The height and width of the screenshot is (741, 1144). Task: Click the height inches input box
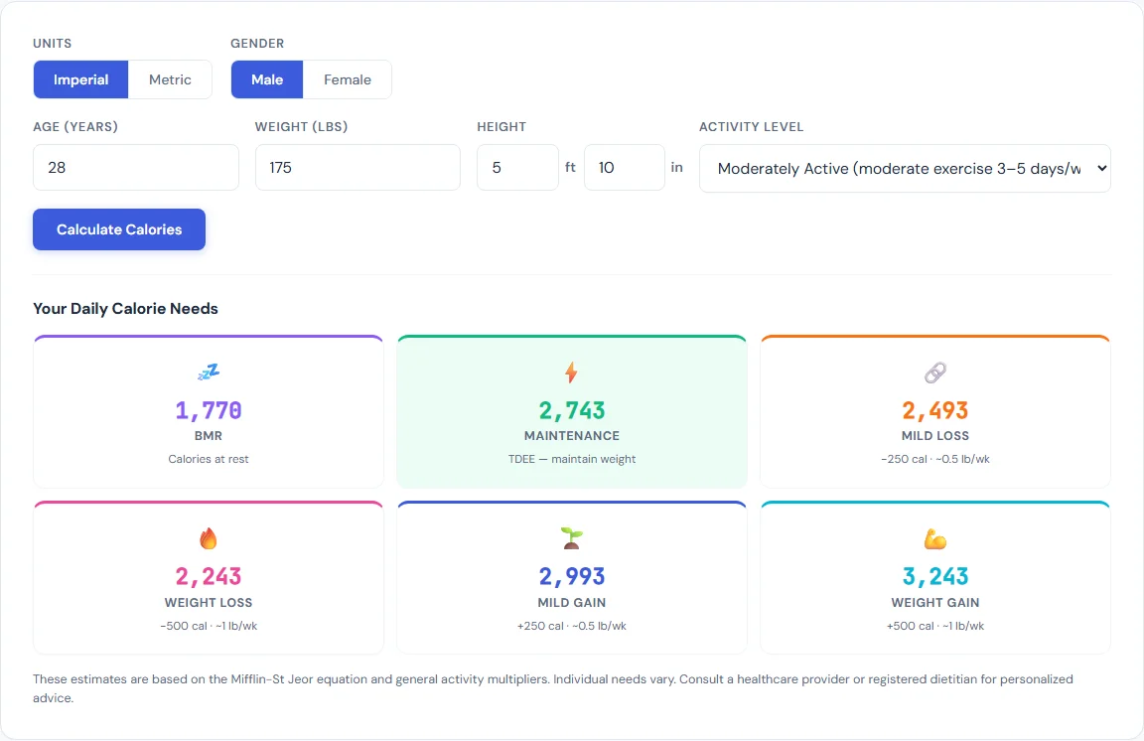(625, 167)
